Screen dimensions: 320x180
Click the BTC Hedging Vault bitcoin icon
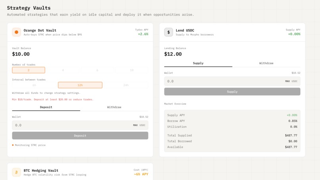click(x=16, y=172)
